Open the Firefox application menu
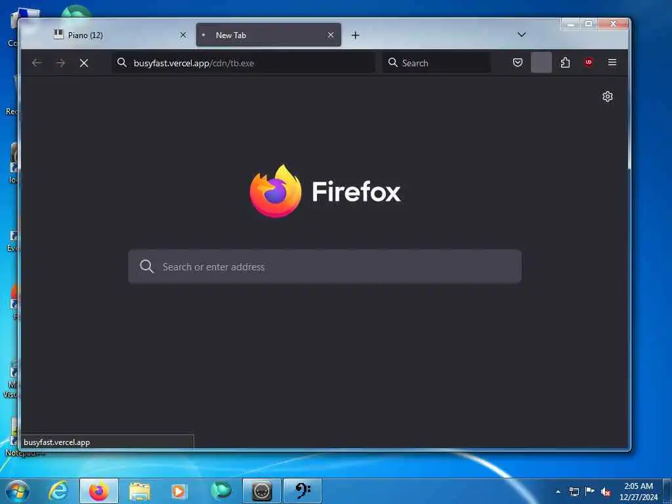672x504 pixels. coord(612,62)
